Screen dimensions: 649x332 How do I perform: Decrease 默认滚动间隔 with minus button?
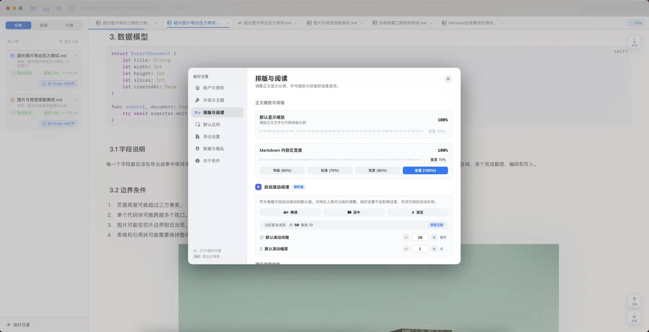click(406, 237)
